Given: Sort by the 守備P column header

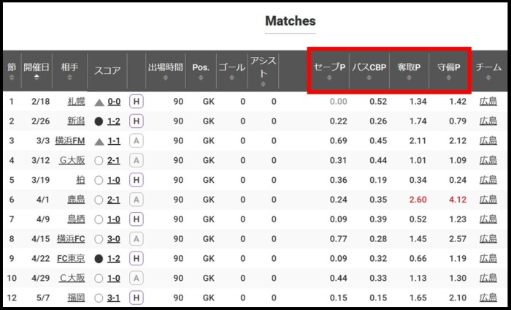Looking at the screenshot, I should [x=448, y=71].
